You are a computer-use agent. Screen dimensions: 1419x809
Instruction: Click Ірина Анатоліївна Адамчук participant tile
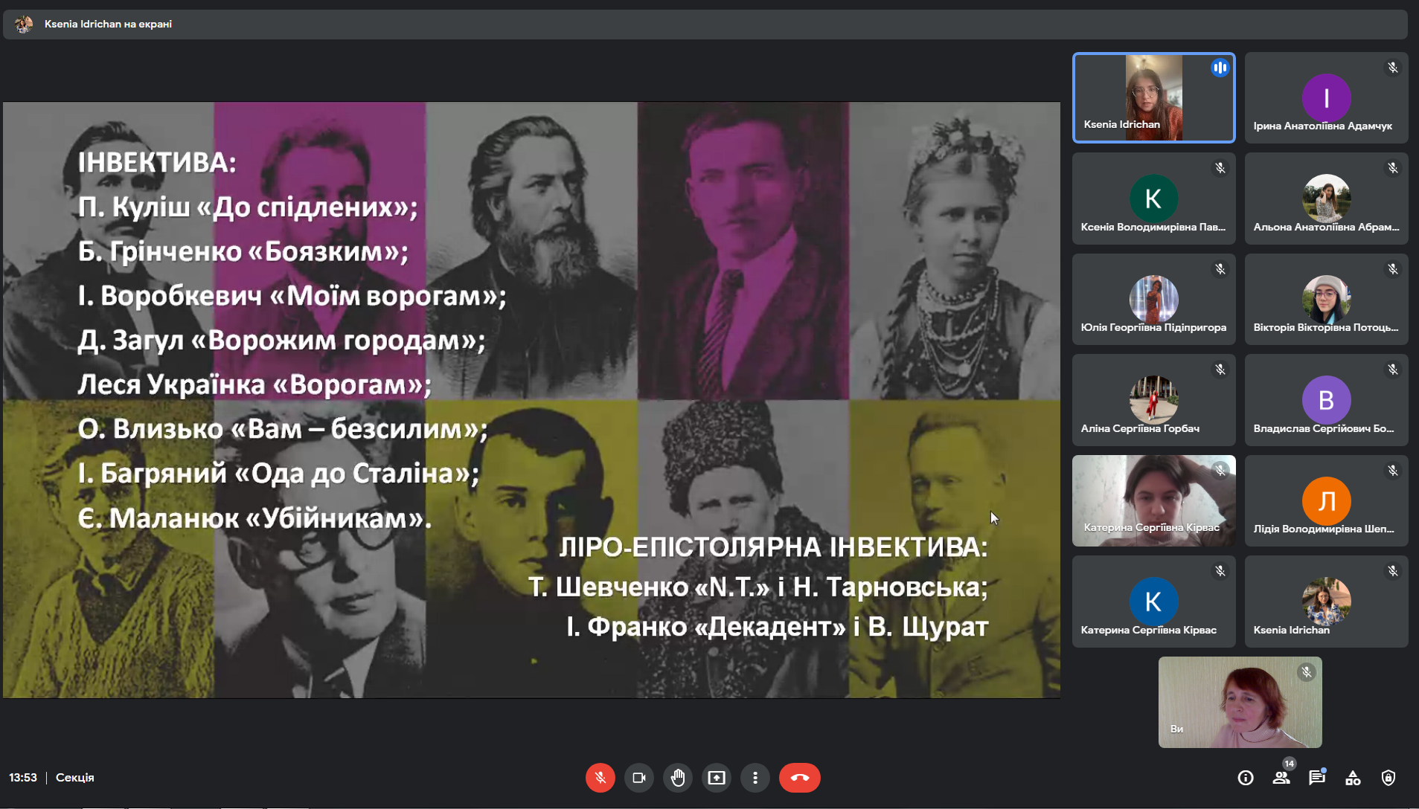[1325, 97]
